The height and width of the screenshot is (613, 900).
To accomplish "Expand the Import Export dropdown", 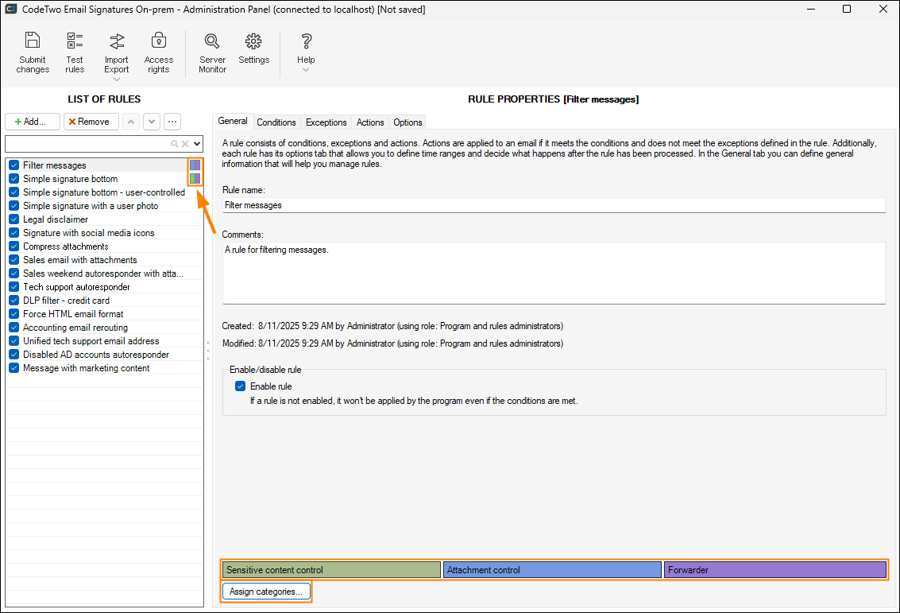I will coord(116,79).
